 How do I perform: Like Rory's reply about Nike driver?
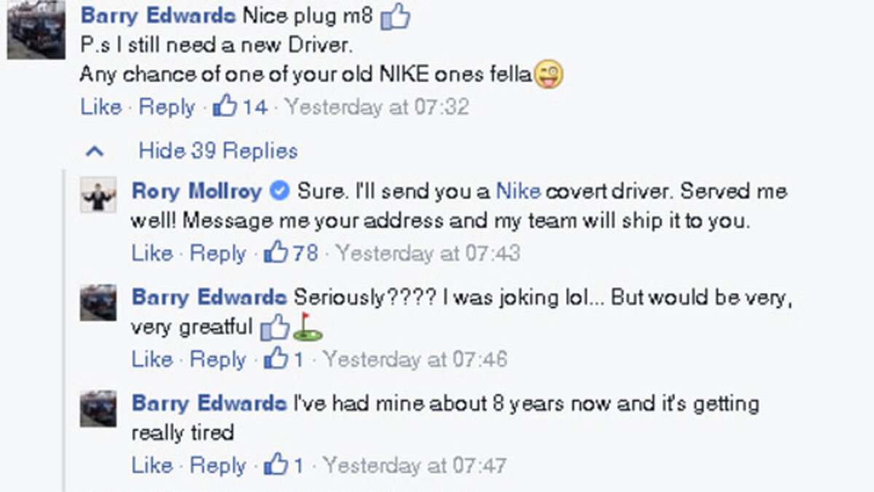coord(151,253)
